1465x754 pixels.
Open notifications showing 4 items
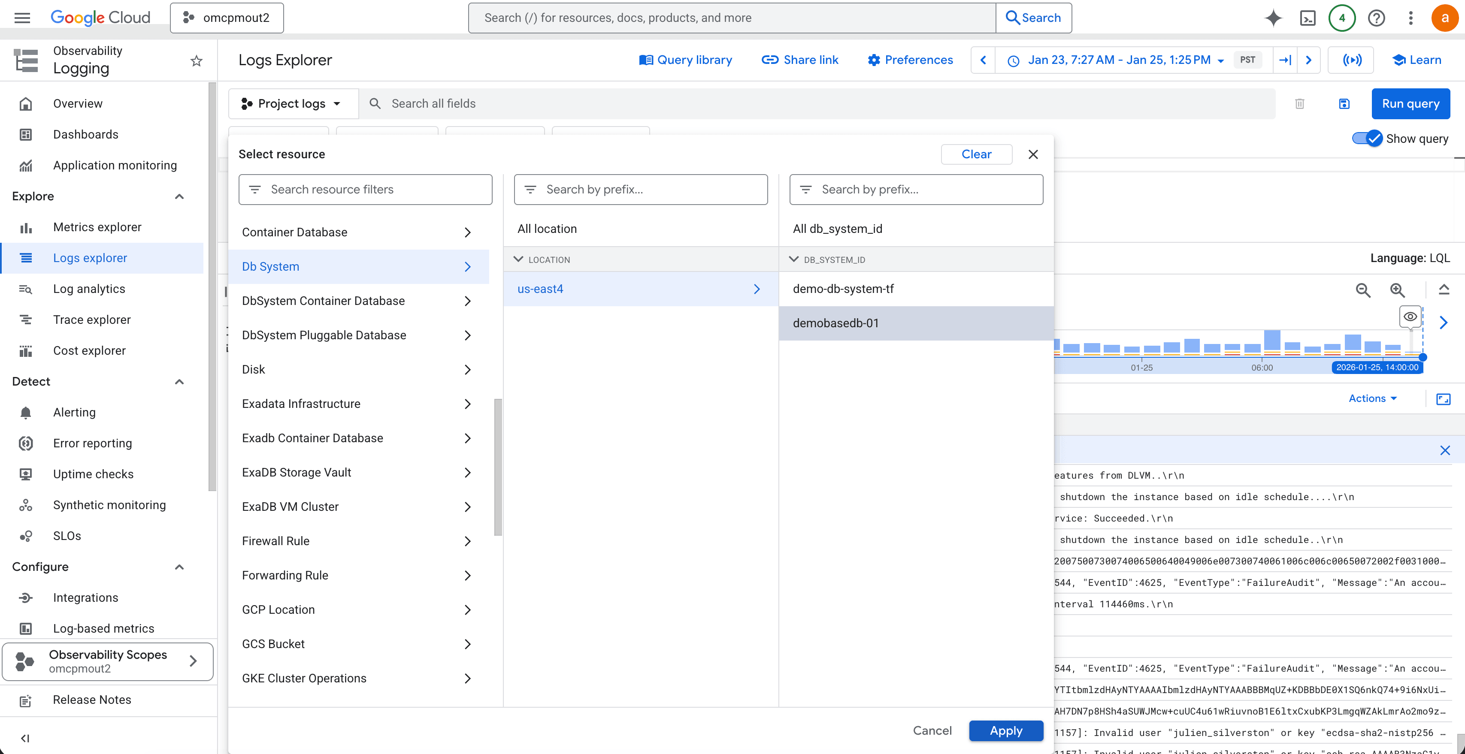point(1342,18)
